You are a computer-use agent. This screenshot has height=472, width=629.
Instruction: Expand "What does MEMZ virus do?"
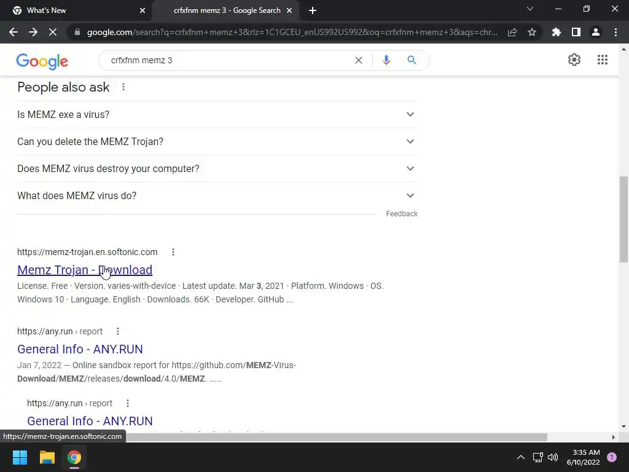click(217, 195)
